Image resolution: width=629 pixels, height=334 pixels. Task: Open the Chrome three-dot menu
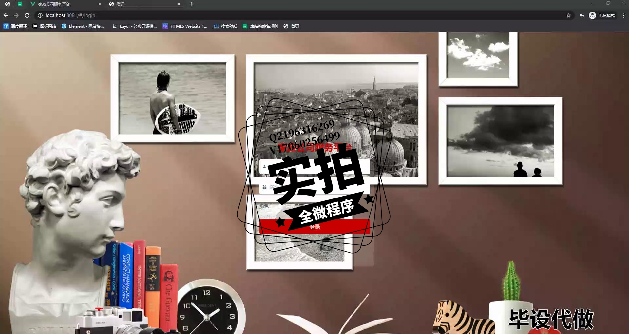pyautogui.click(x=624, y=15)
